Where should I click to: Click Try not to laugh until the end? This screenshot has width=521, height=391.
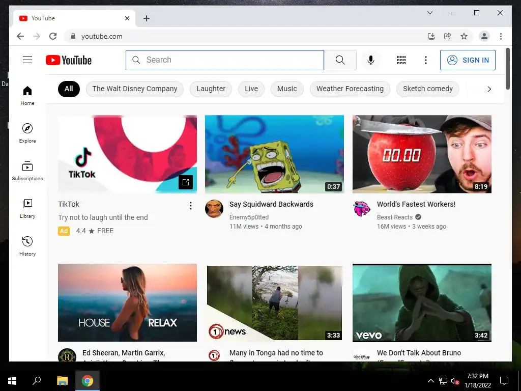(x=103, y=217)
